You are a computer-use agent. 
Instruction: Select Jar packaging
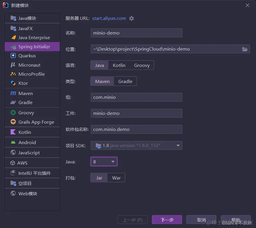tap(99, 178)
